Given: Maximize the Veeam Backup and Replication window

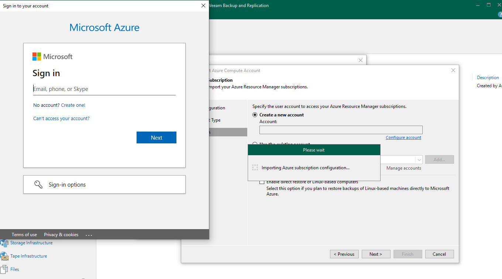Looking at the screenshot, I should [x=489, y=5].
